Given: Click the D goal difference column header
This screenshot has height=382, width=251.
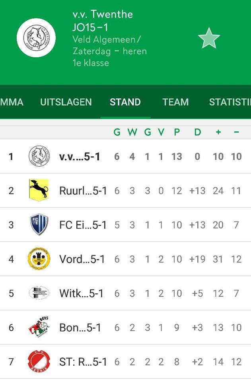Looking at the screenshot, I should (x=197, y=132).
